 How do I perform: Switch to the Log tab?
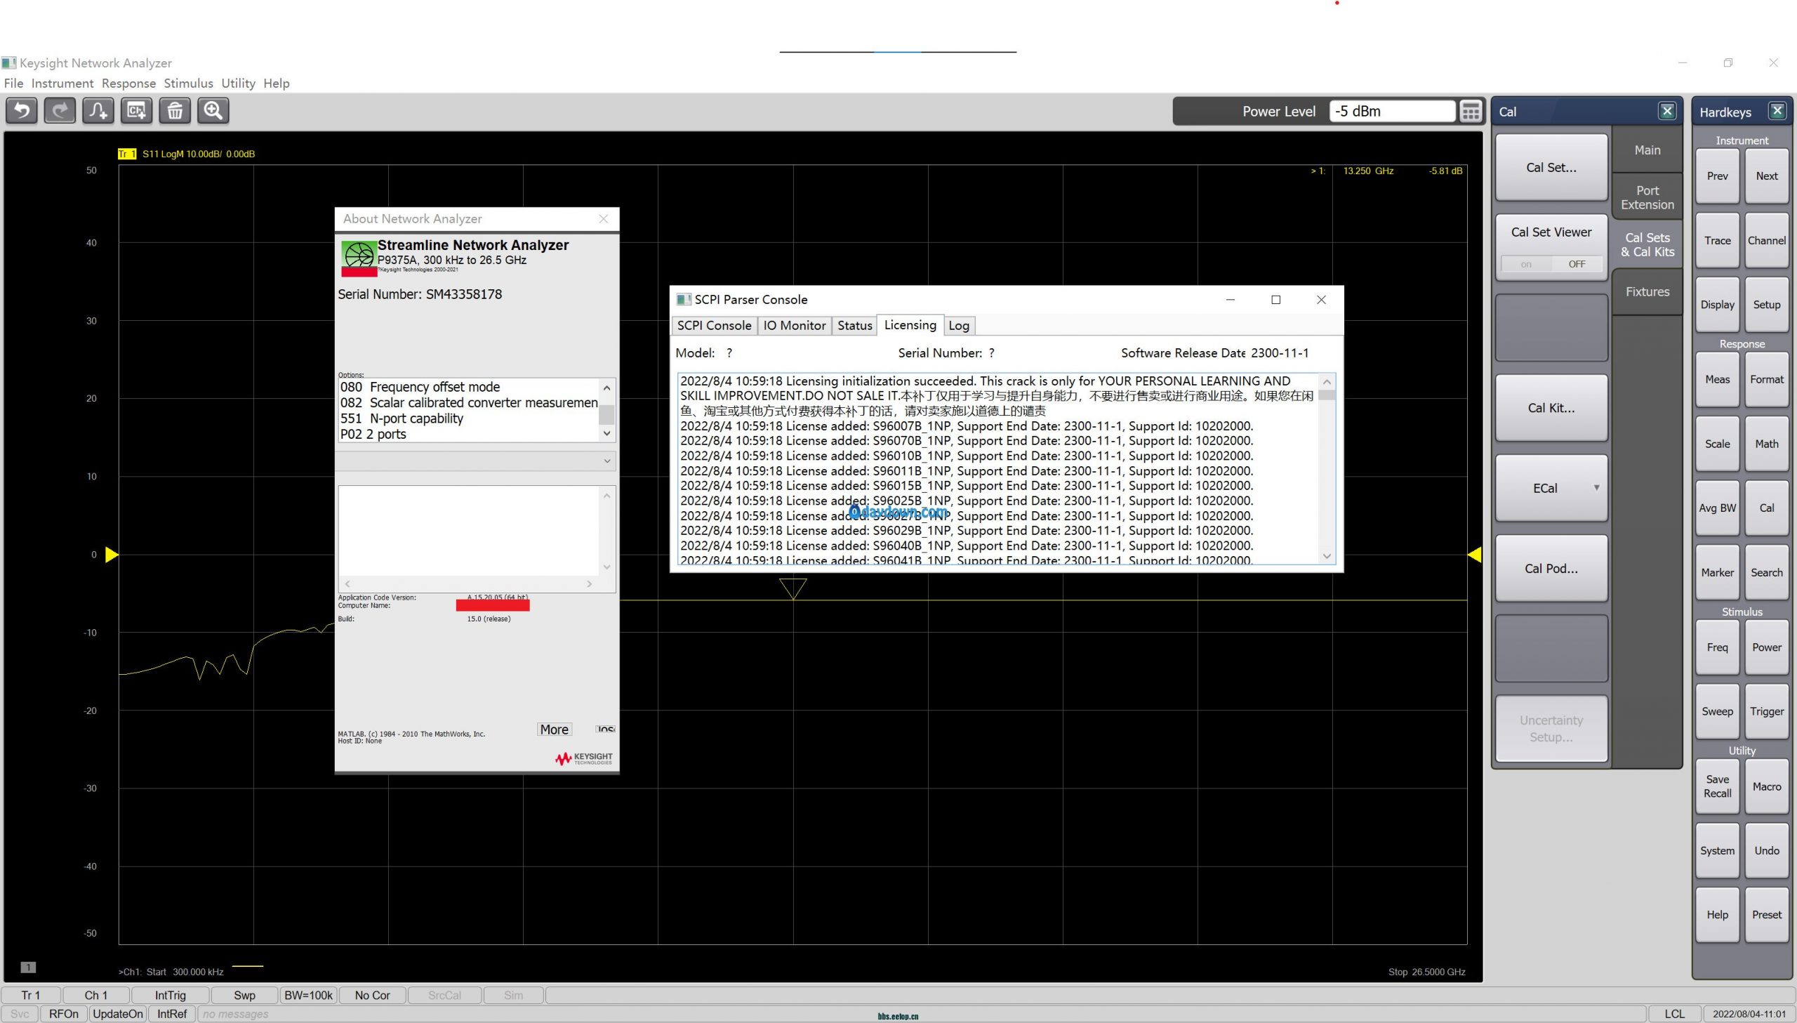coord(959,325)
